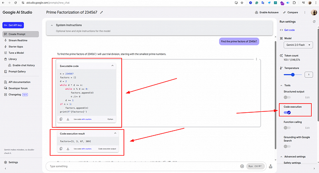Turn on Grounding with Google Search
319x173 pixels.
click(x=287, y=147)
